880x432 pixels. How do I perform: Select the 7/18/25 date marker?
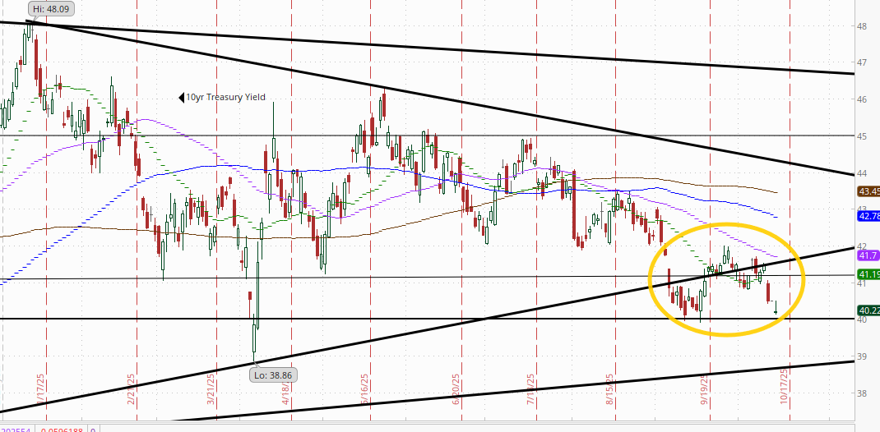coord(531,390)
